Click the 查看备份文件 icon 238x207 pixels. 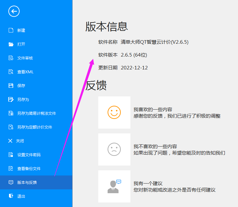coord(11,168)
